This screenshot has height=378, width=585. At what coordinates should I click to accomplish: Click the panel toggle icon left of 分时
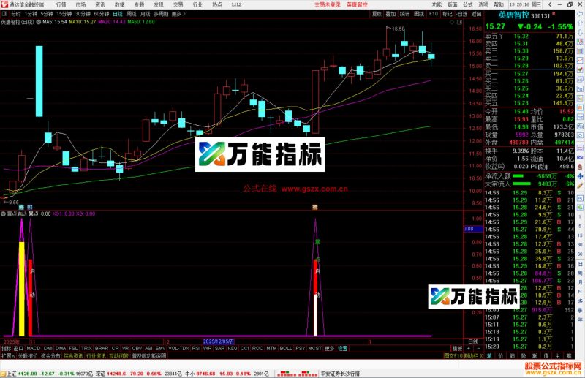point(5,14)
